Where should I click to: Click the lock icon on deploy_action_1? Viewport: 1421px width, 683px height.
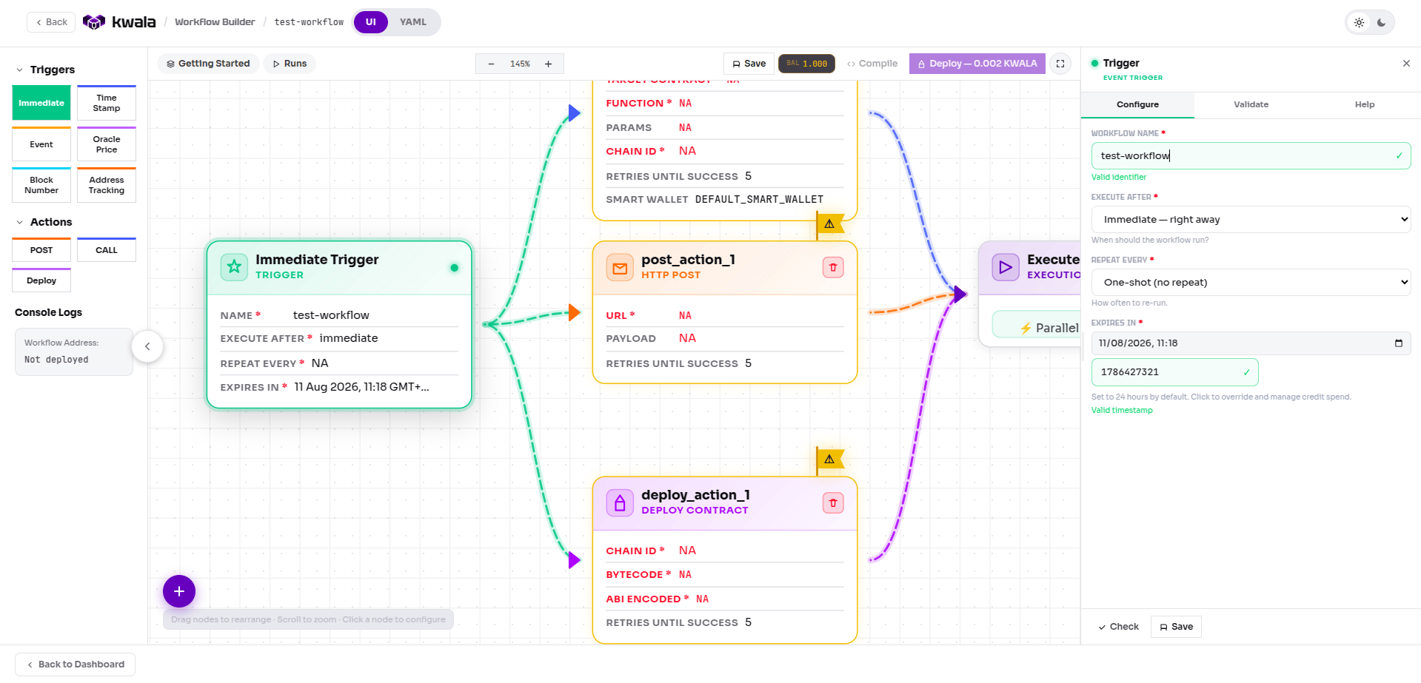tap(620, 503)
